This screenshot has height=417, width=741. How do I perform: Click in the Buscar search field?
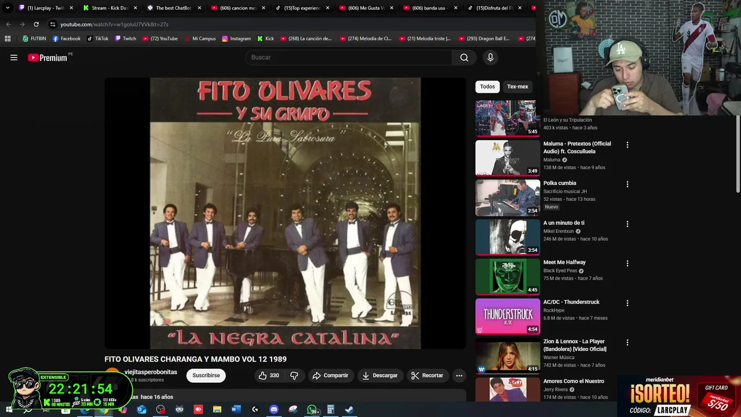pyautogui.click(x=349, y=57)
